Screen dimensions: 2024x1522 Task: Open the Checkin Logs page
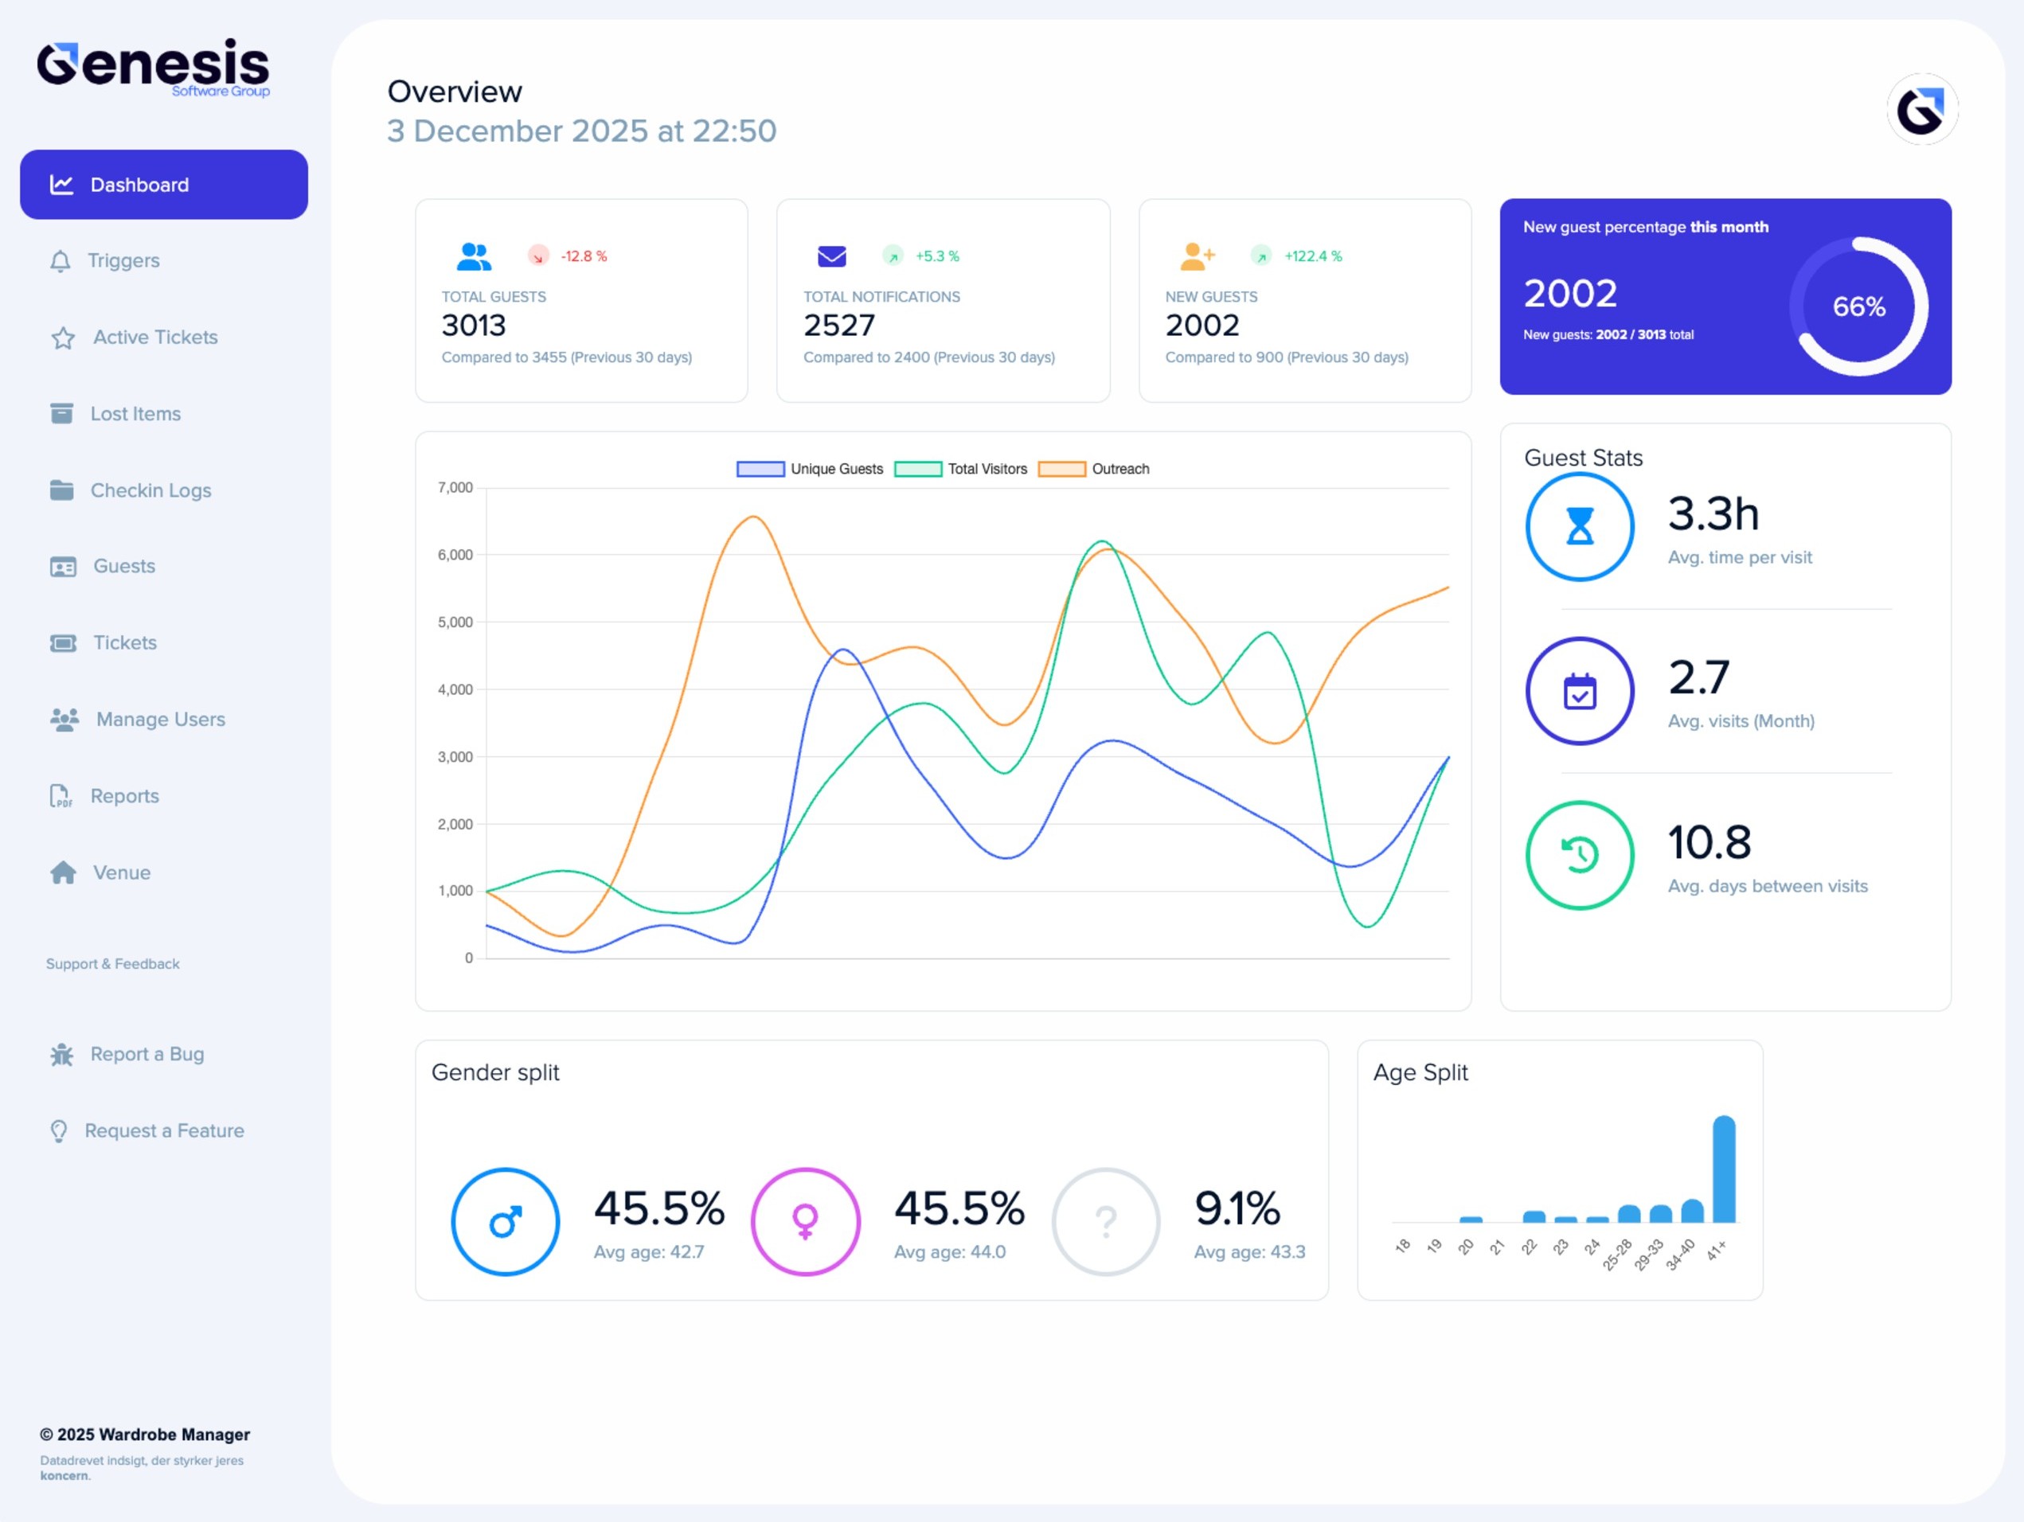coord(150,490)
